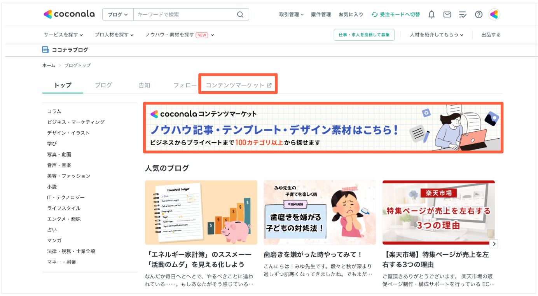Open the Household Ledger blog thumbnail
Image resolution: width=538 pixels, height=296 pixels.
[x=201, y=212]
